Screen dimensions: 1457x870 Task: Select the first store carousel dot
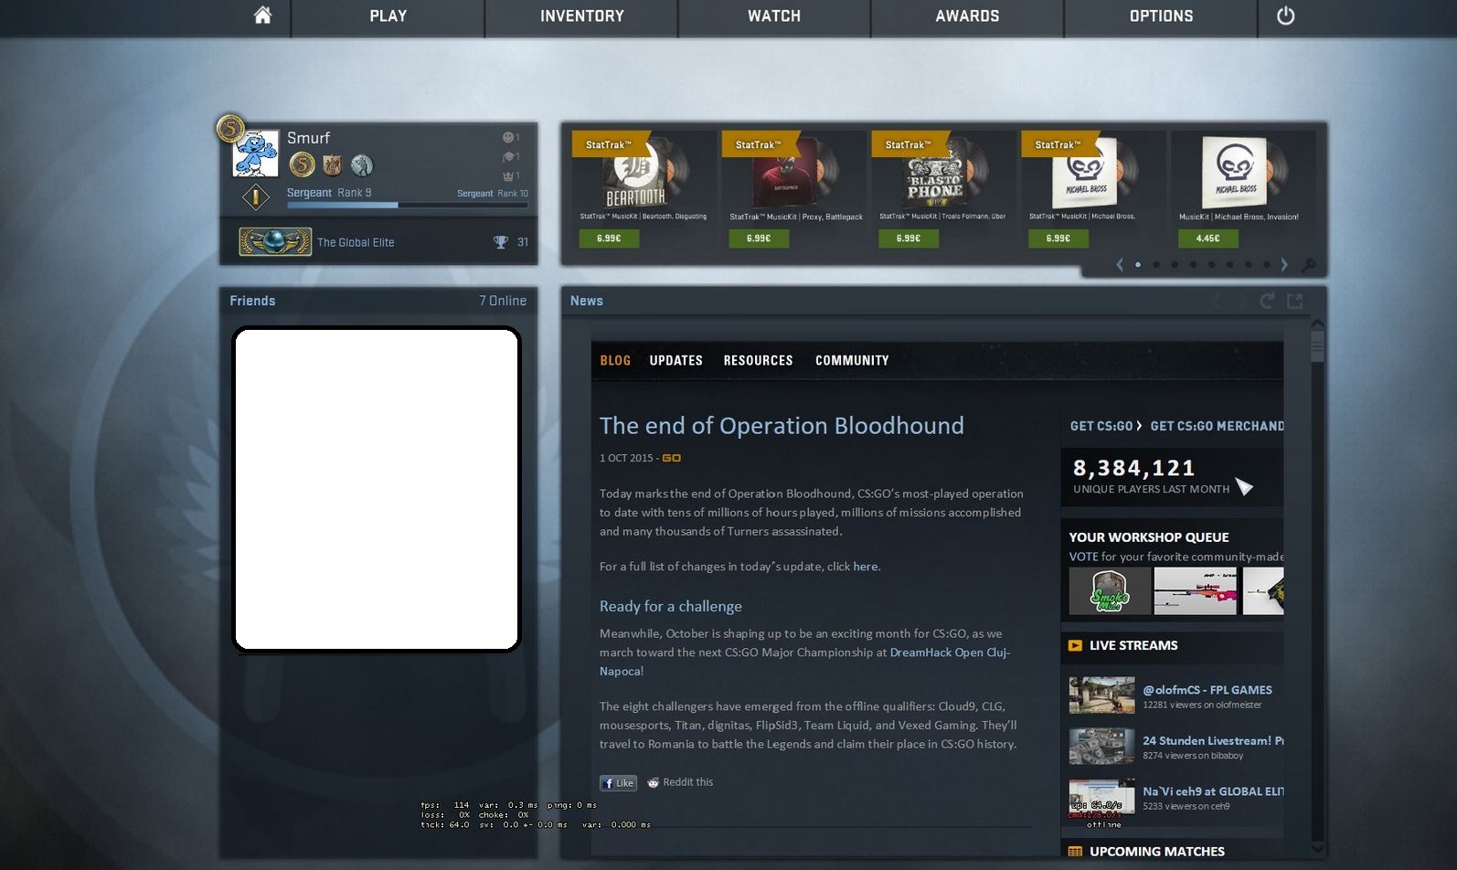tap(1138, 265)
